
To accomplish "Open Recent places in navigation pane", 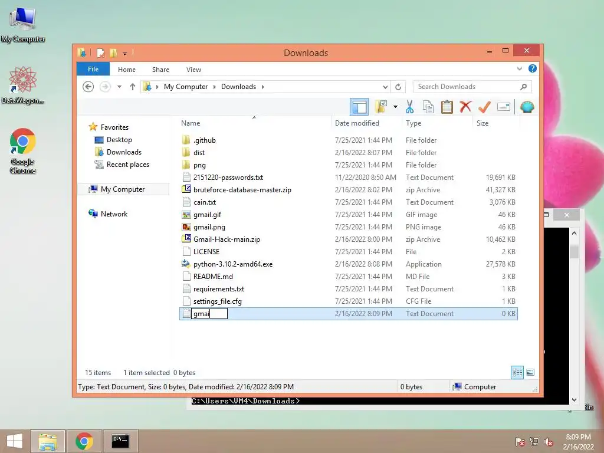I will 128,165.
